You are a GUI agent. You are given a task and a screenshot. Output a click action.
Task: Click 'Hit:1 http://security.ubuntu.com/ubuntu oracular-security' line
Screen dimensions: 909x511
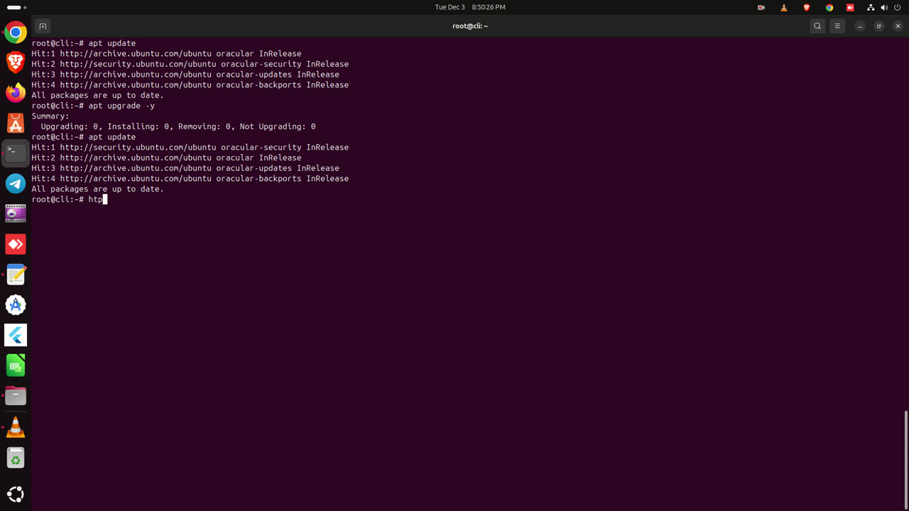point(190,148)
